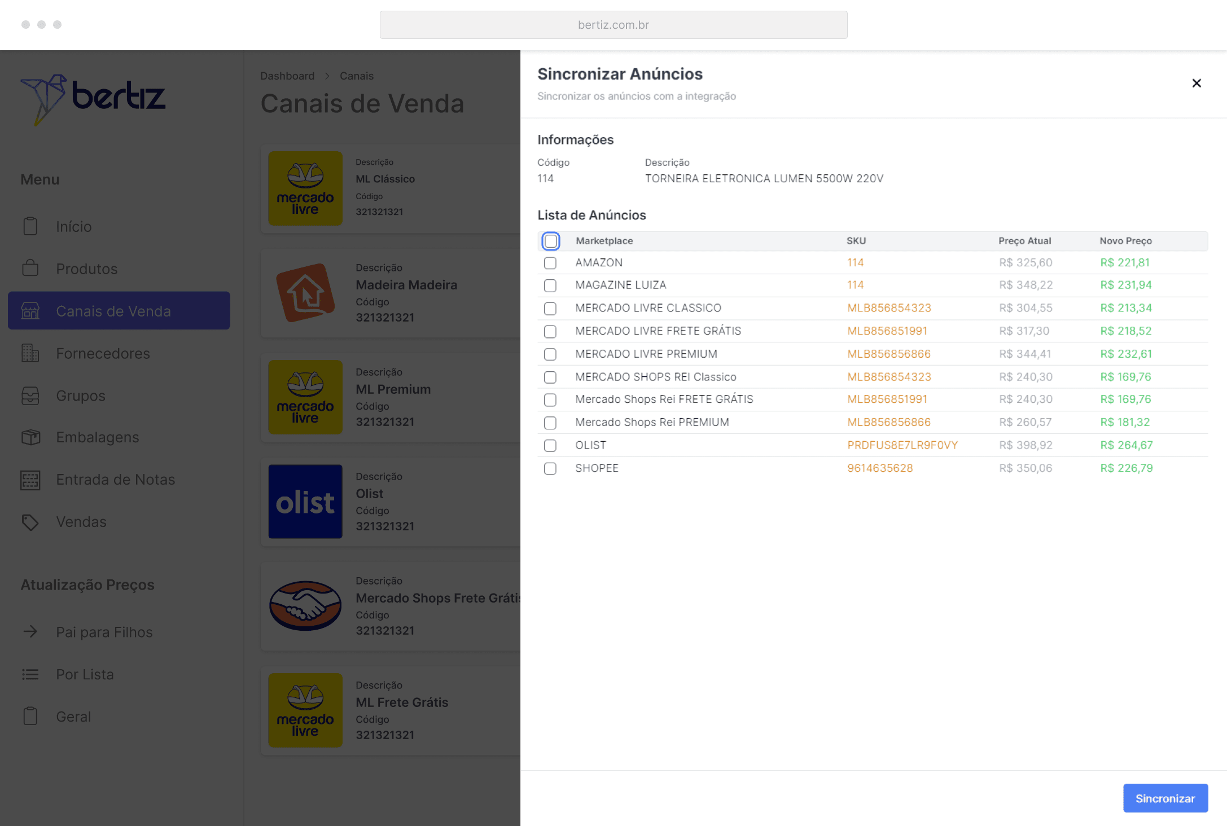Check the MERCADO SHOPS REI Classico checkbox
1227x826 pixels.
[550, 377]
